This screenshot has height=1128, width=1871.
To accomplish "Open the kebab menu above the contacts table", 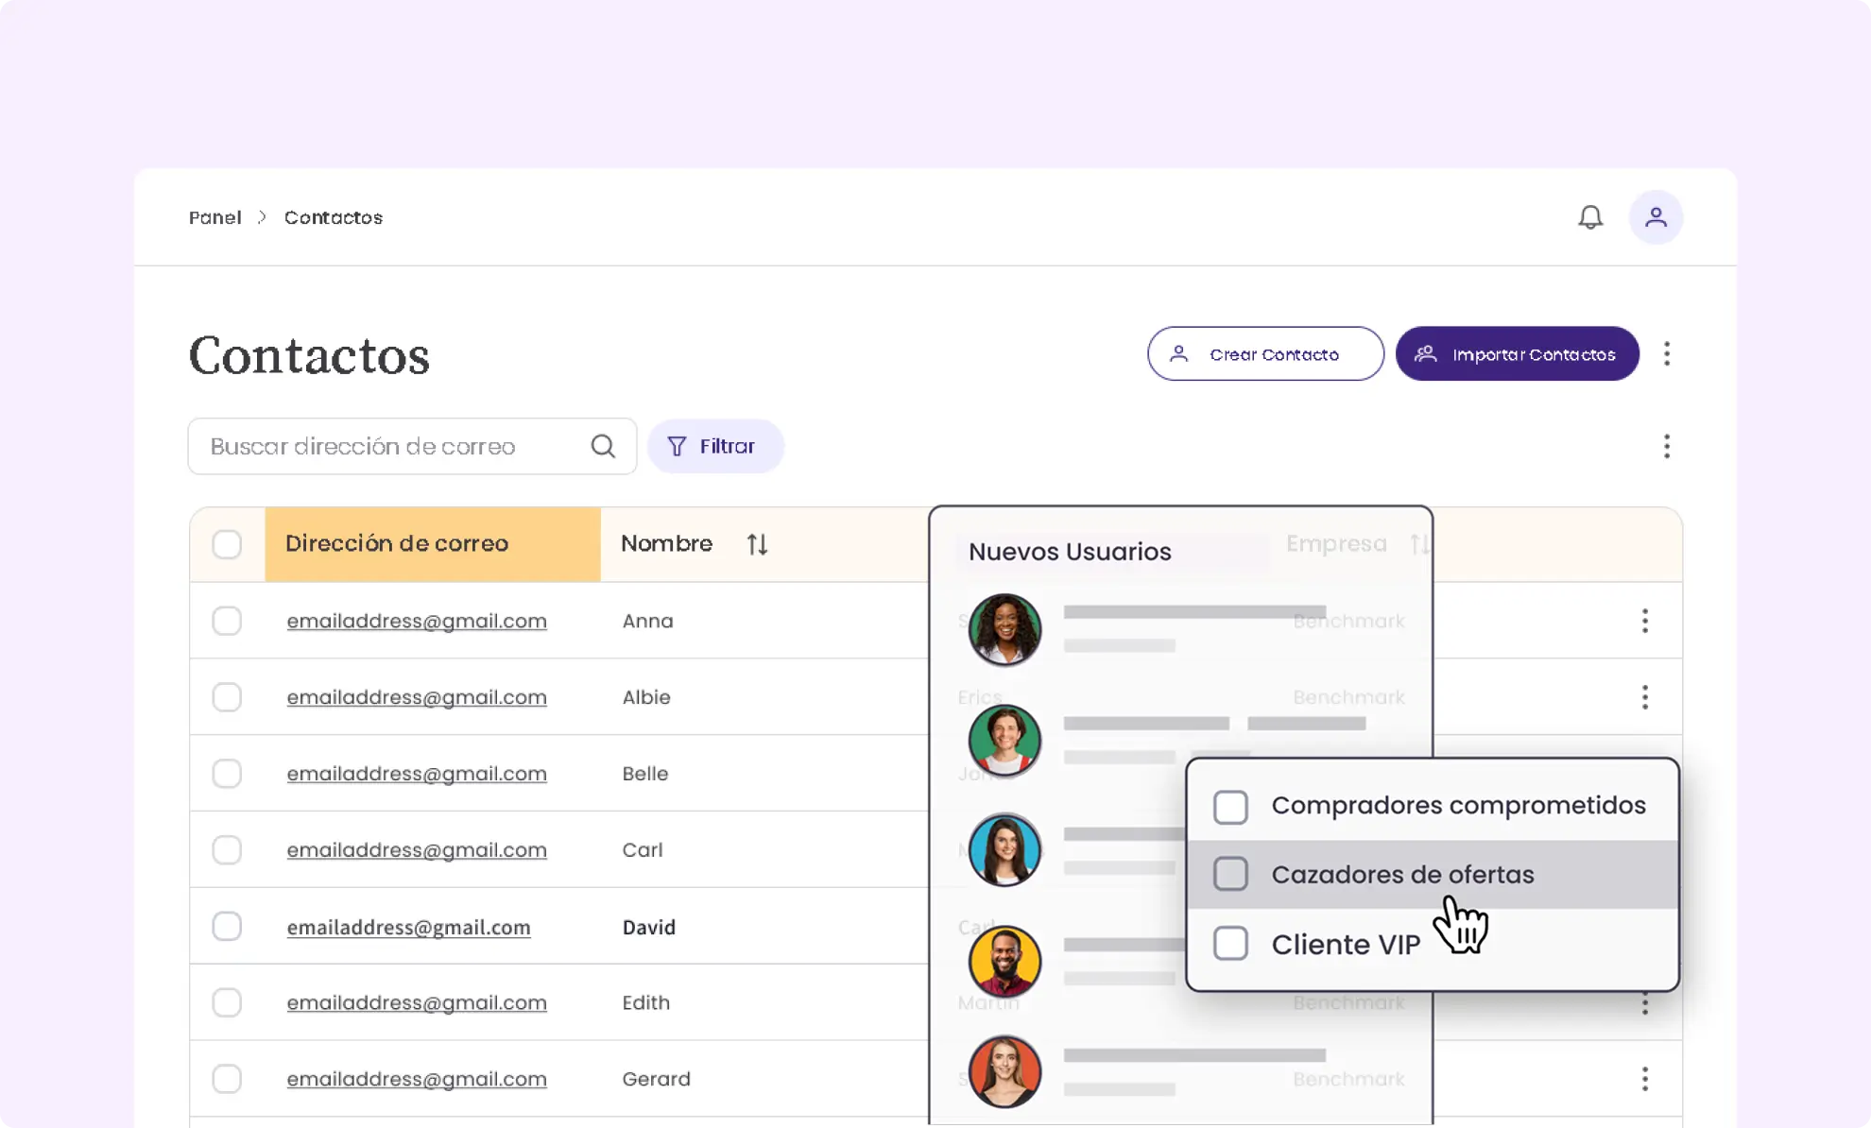I will click(1667, 446).
